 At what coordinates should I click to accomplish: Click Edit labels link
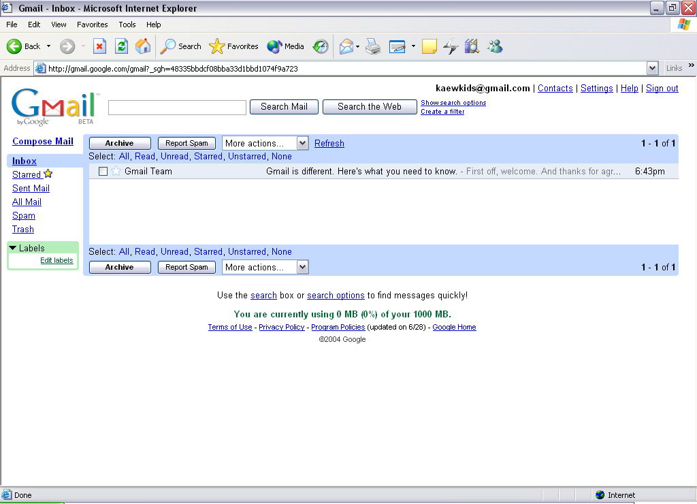pyautogui.click(x=56, y=260)
